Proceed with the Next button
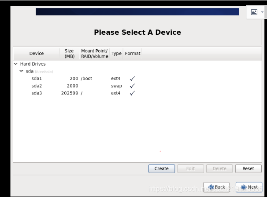This screenshot has width=267, height=197. tap(249, 187)
